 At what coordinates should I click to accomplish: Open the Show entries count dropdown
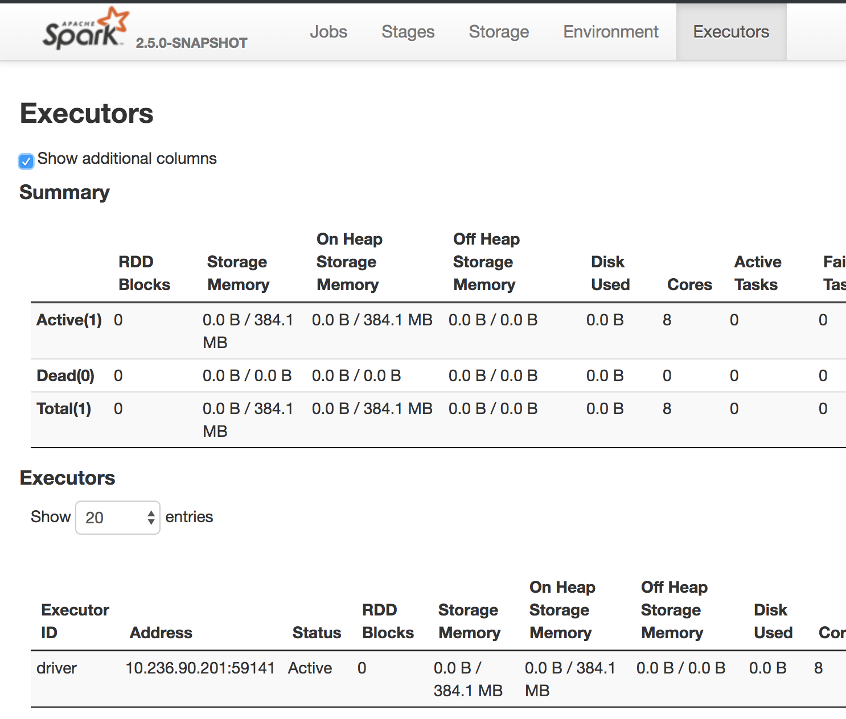click(x=118, y=518)
